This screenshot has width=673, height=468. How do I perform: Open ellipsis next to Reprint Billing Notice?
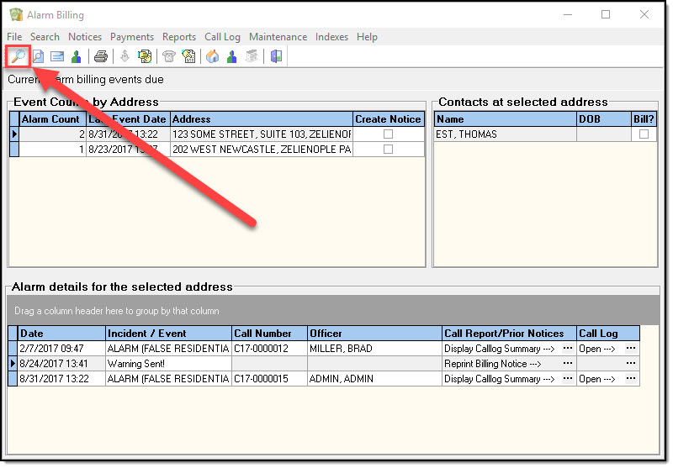[x=568, y=364]
